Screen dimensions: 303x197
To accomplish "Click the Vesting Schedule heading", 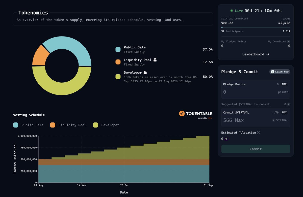I will (29, 115).
